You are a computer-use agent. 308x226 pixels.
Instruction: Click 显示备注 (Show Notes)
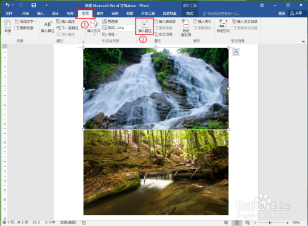coord(66,34)
